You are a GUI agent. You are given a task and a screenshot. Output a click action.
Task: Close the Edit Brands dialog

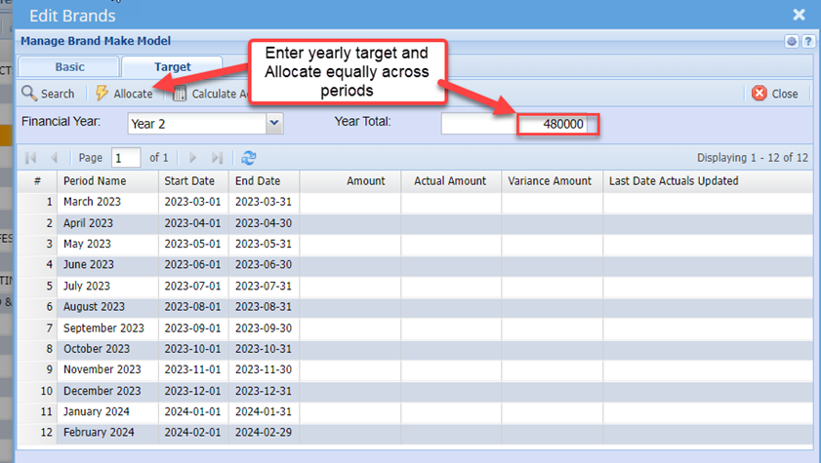[799, 15]
